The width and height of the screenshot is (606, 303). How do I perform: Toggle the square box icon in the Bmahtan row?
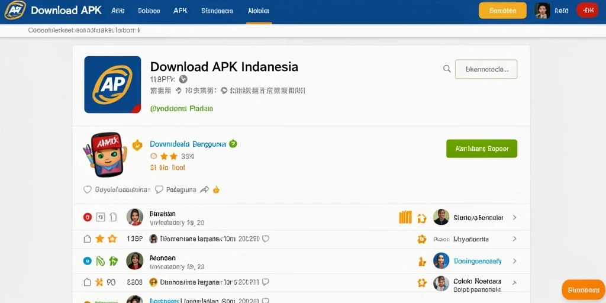pos(100,217)
